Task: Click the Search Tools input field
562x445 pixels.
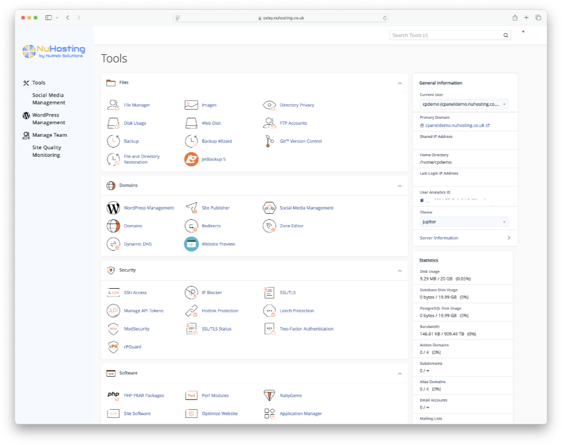Action: pyautogui.click(x=446, y=35)
